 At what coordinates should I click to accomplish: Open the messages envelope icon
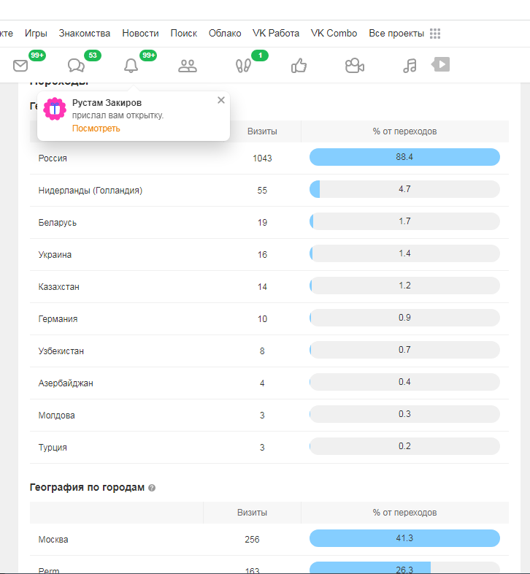click(x=20, y=66)
